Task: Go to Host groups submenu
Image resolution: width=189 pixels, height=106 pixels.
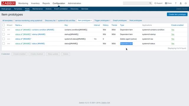Action: 6,9
